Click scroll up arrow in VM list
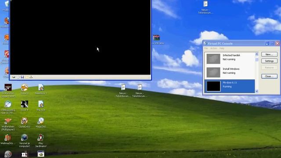 tap(256, 54)
